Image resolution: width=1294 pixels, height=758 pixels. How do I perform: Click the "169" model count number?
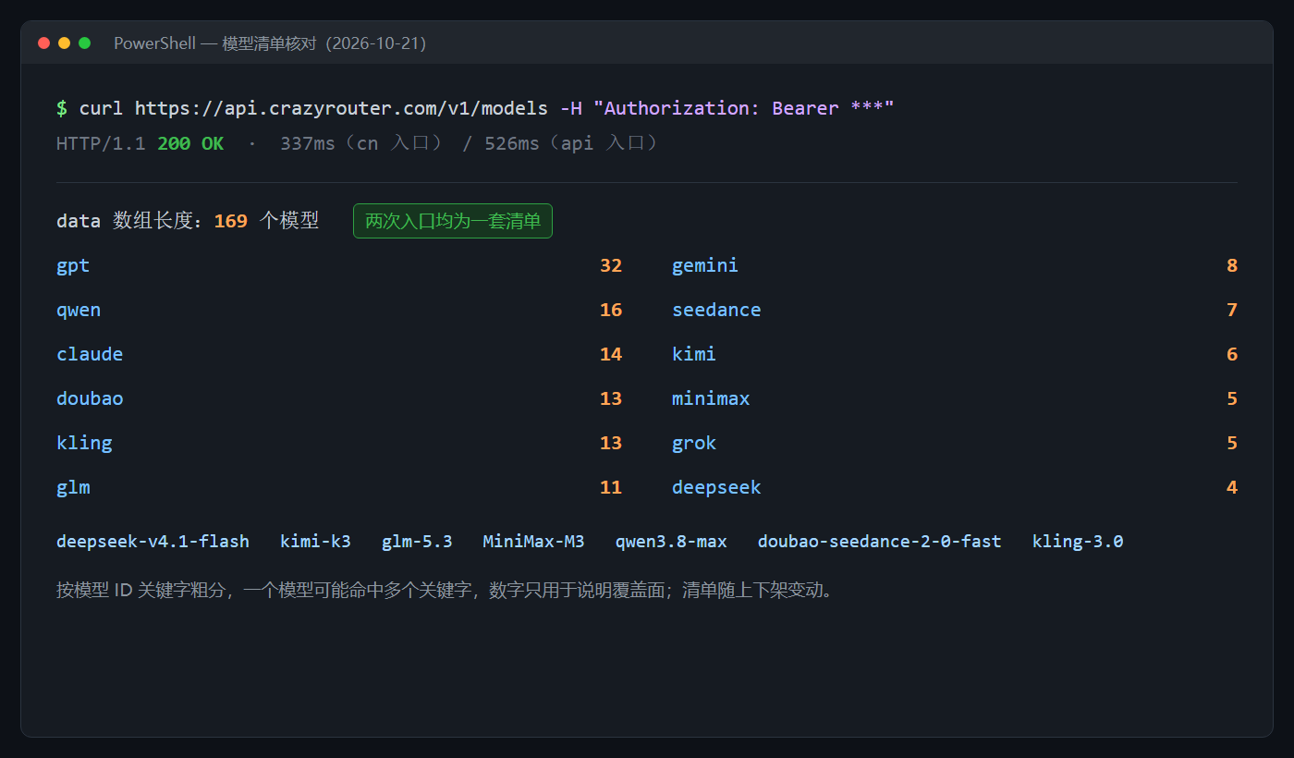click(x=231, y=221)
